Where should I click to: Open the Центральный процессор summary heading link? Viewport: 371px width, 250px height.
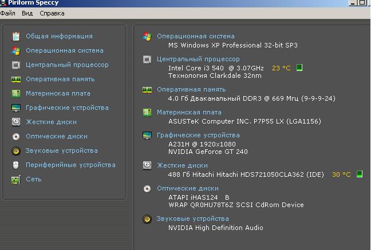click(x=198, y=59)
